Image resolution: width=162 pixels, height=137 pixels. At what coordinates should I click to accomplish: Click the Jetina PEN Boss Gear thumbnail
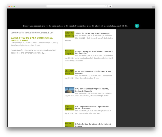click(x=69, y=72)
